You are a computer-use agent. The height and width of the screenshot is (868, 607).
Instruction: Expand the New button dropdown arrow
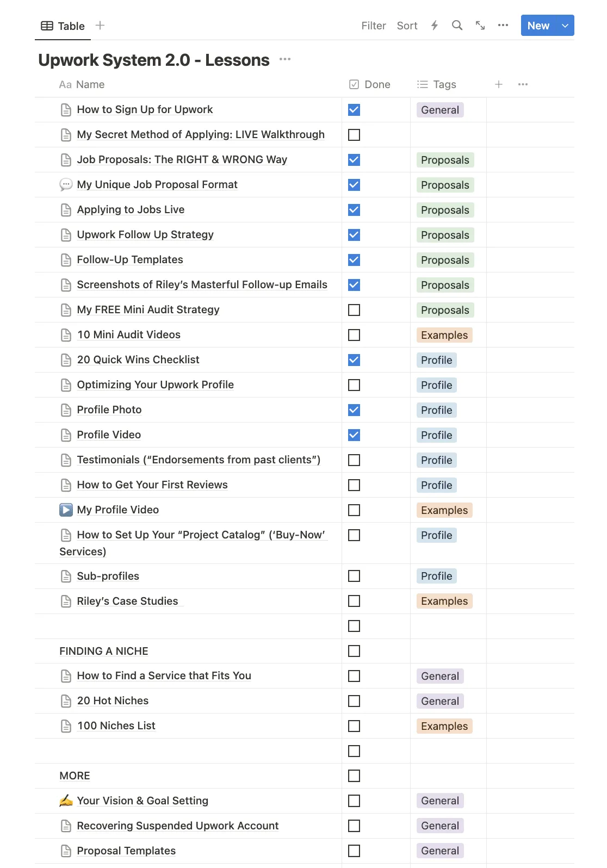pos(565,26)
